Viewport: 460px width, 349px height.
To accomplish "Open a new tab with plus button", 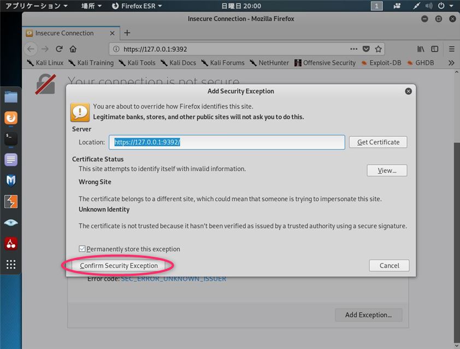I will pyautogui.click(x=127, y=33).
